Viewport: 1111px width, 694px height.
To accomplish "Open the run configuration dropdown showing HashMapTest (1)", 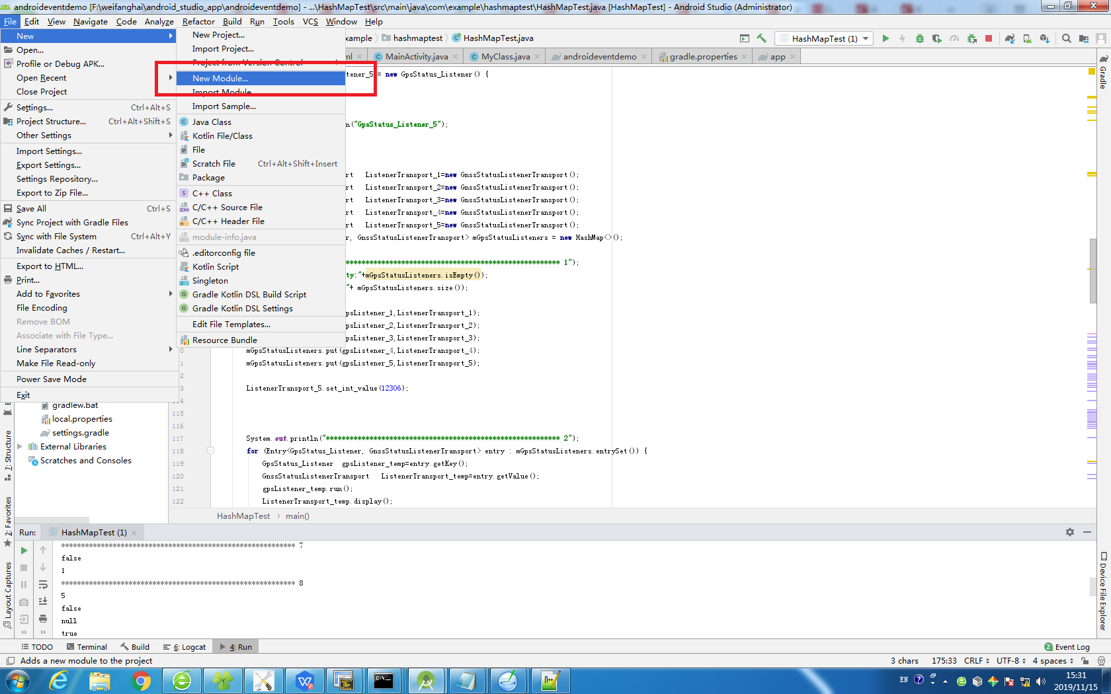I will 823,38.
